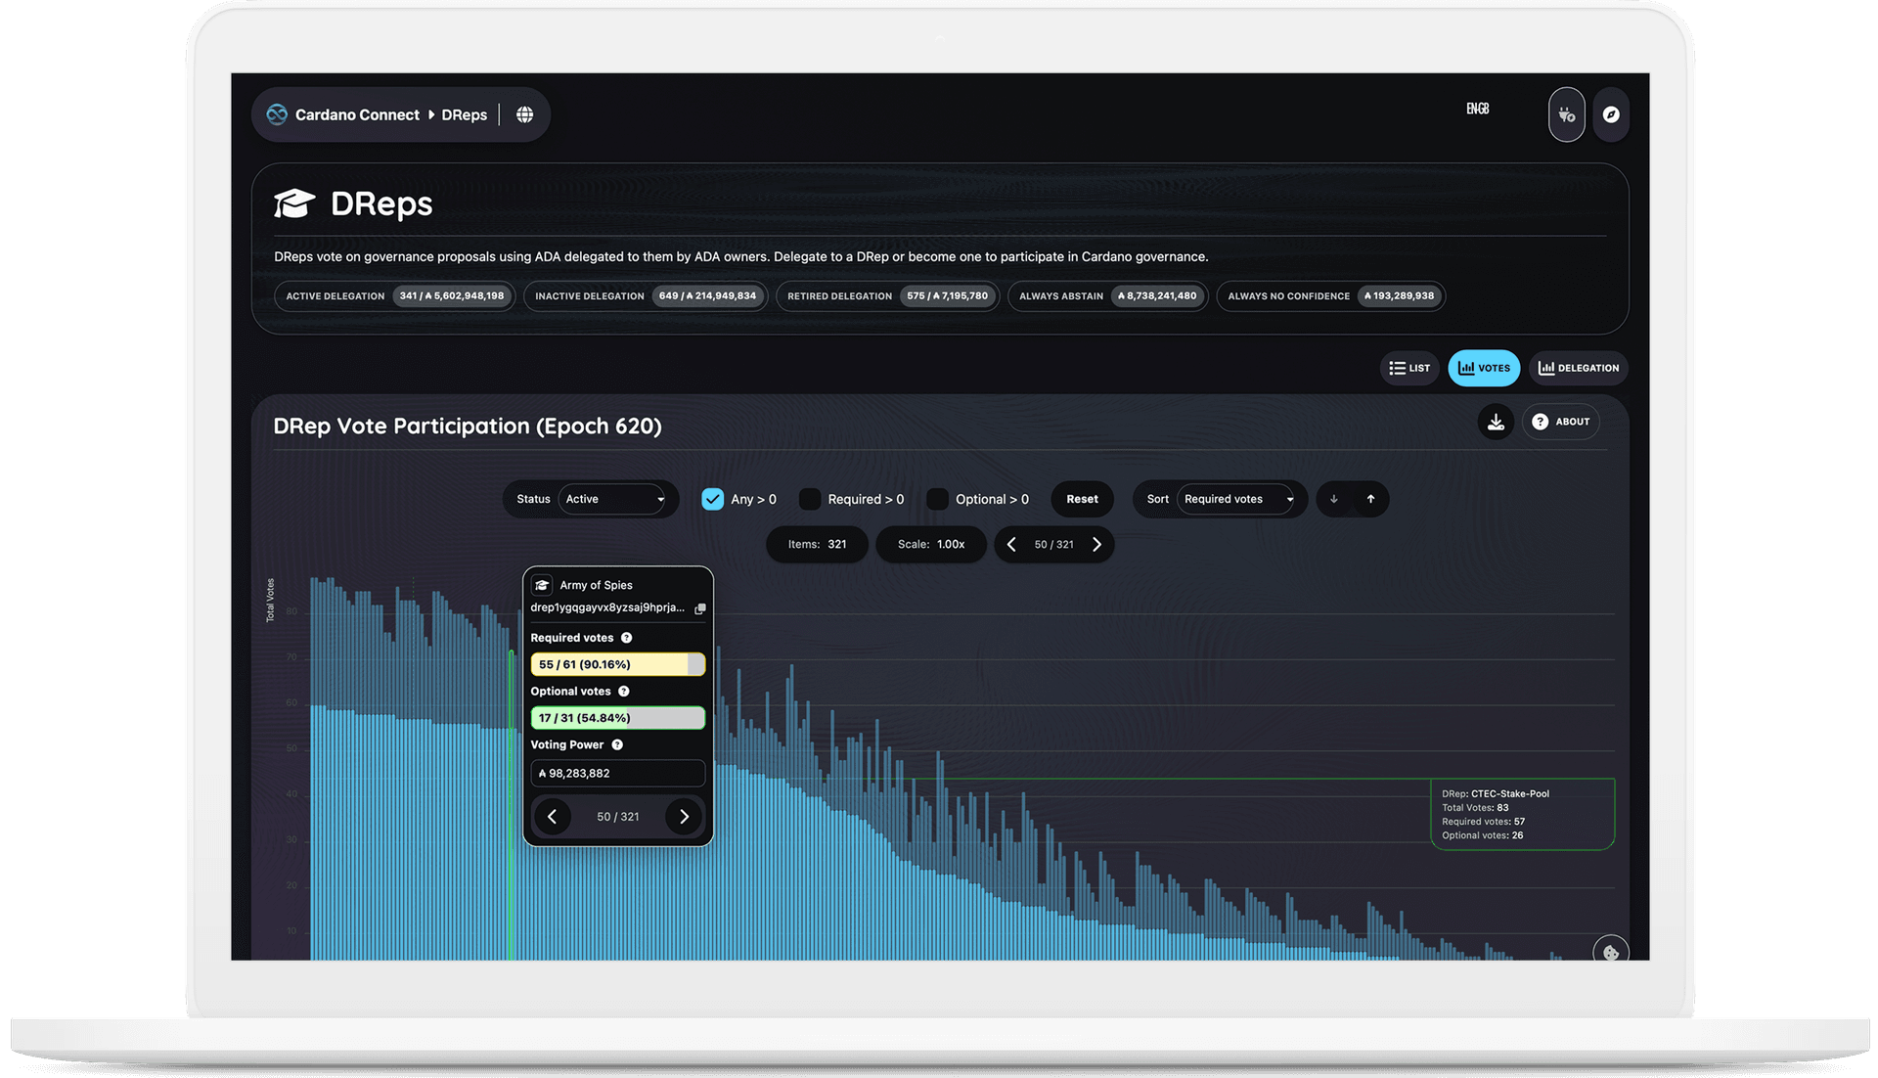Uncheck the Any > 0 filter
The width and height of the screenshot is (1878, 1078).
click(x=712, y=499)
